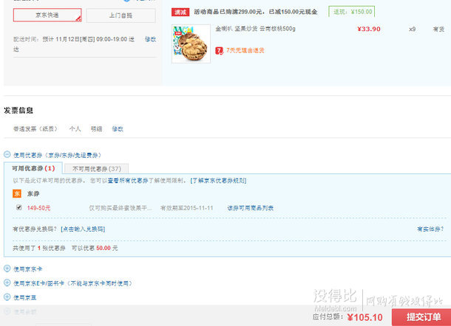Screen dimensions: 451x326
Task: Click 有实体券? link
Action: click(430, 229)
